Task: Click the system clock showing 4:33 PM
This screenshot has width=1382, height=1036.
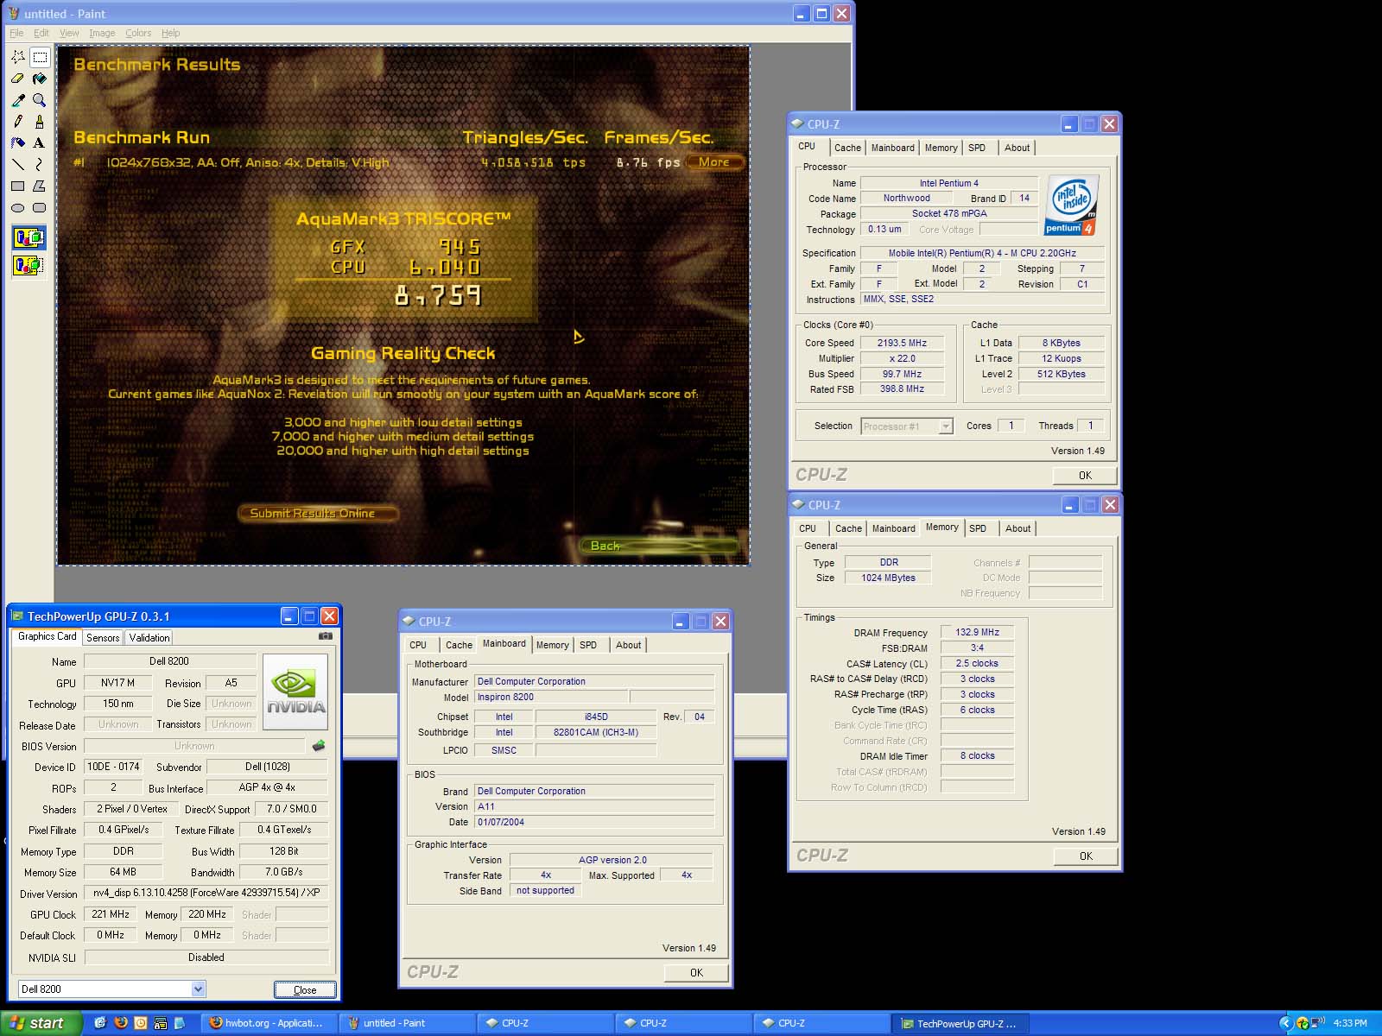Action: tap(1350, 1023)
